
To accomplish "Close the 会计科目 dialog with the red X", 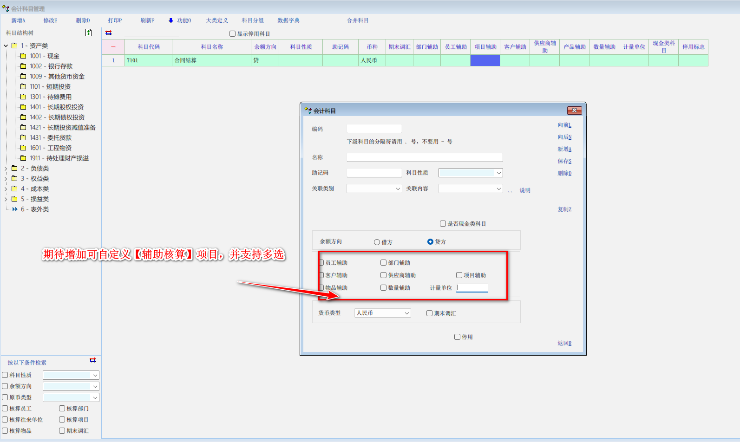I will [574, 110].
